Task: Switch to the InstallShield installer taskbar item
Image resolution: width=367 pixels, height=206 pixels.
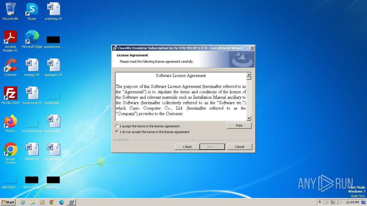Action: pyautogui.click(x=71, y=202)
